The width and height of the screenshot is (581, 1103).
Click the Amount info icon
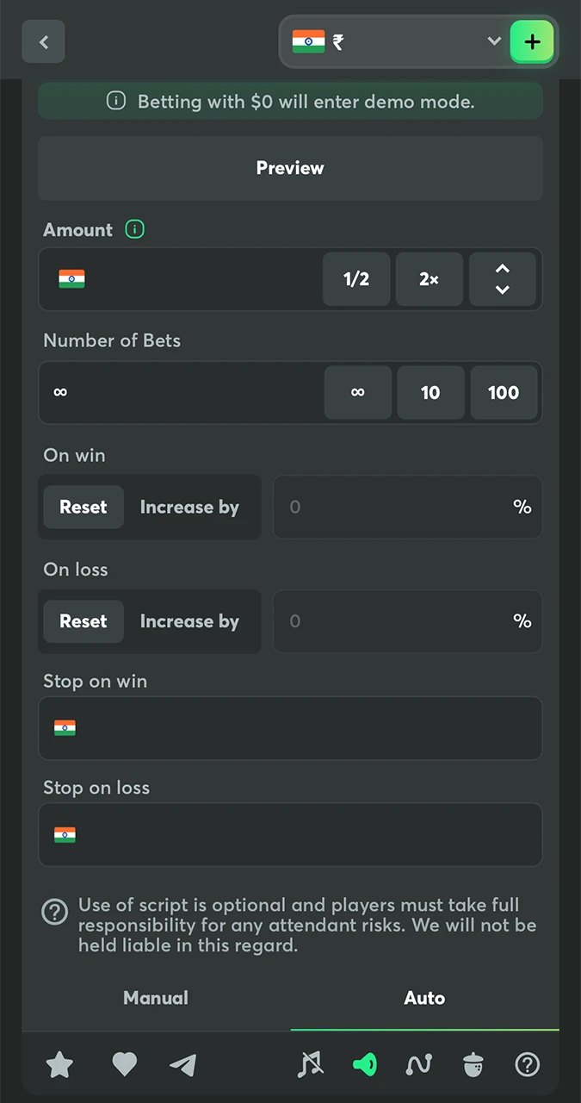(x=134, y=229)
